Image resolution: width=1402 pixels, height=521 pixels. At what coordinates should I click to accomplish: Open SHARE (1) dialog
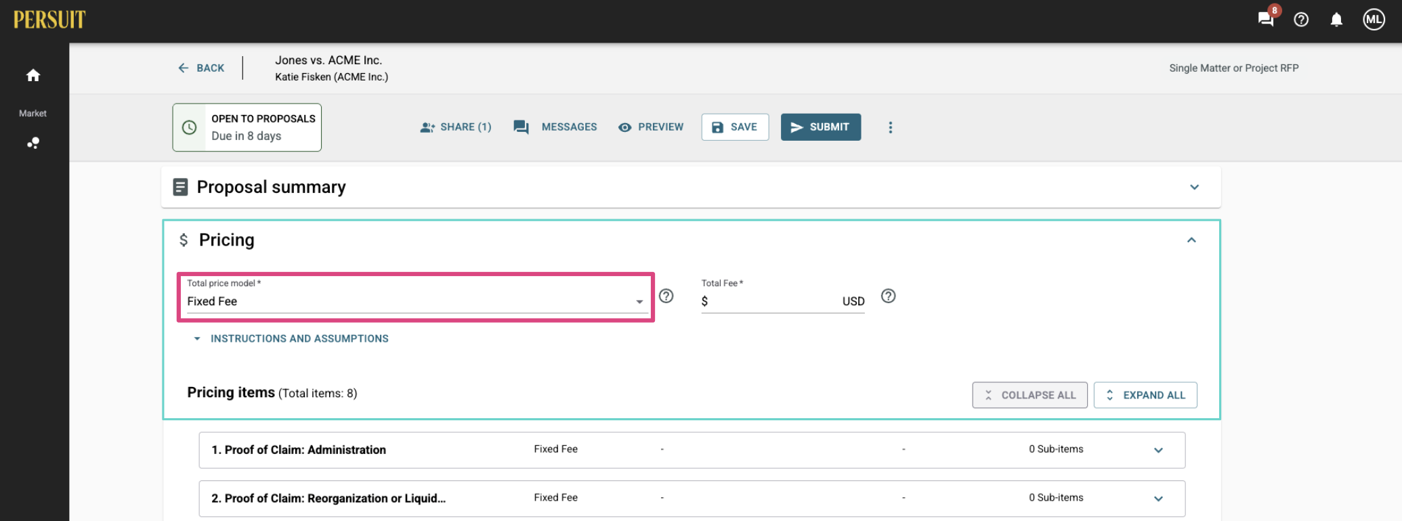pyautogui.click(x=456, y=127)
